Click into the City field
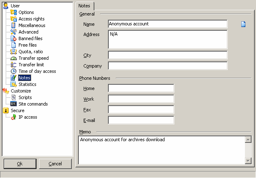This screenshot has height=178, width=256. coord(167,55)
